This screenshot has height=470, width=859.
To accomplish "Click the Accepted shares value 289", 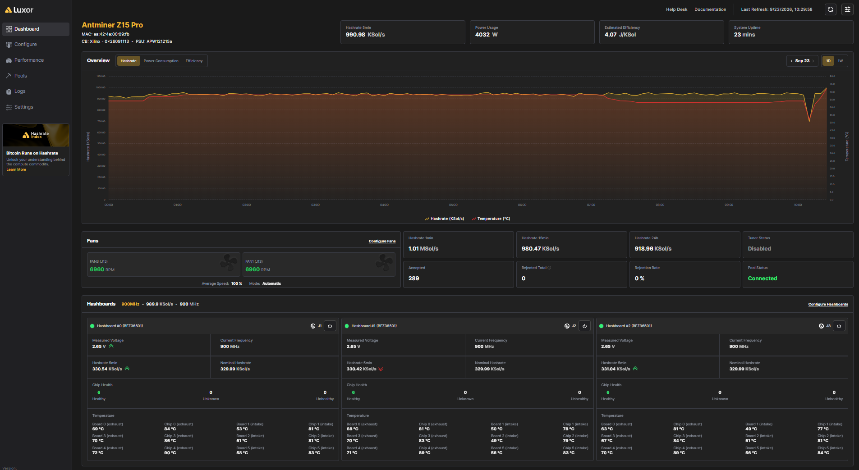I will point(413,278).
